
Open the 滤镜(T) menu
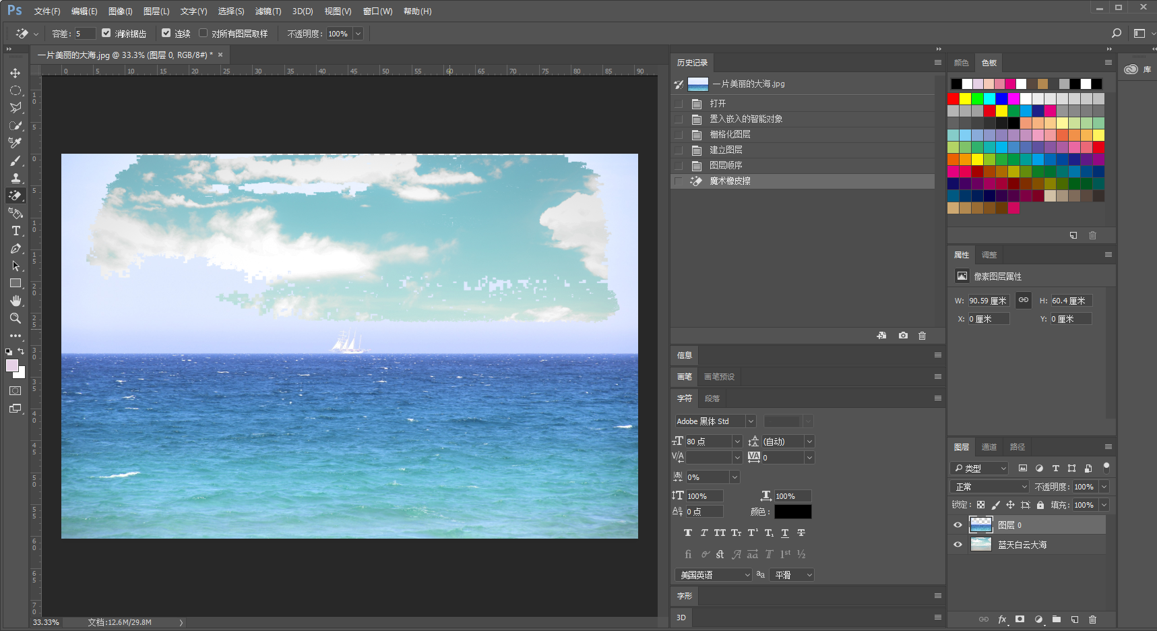[x=268, y=11]
